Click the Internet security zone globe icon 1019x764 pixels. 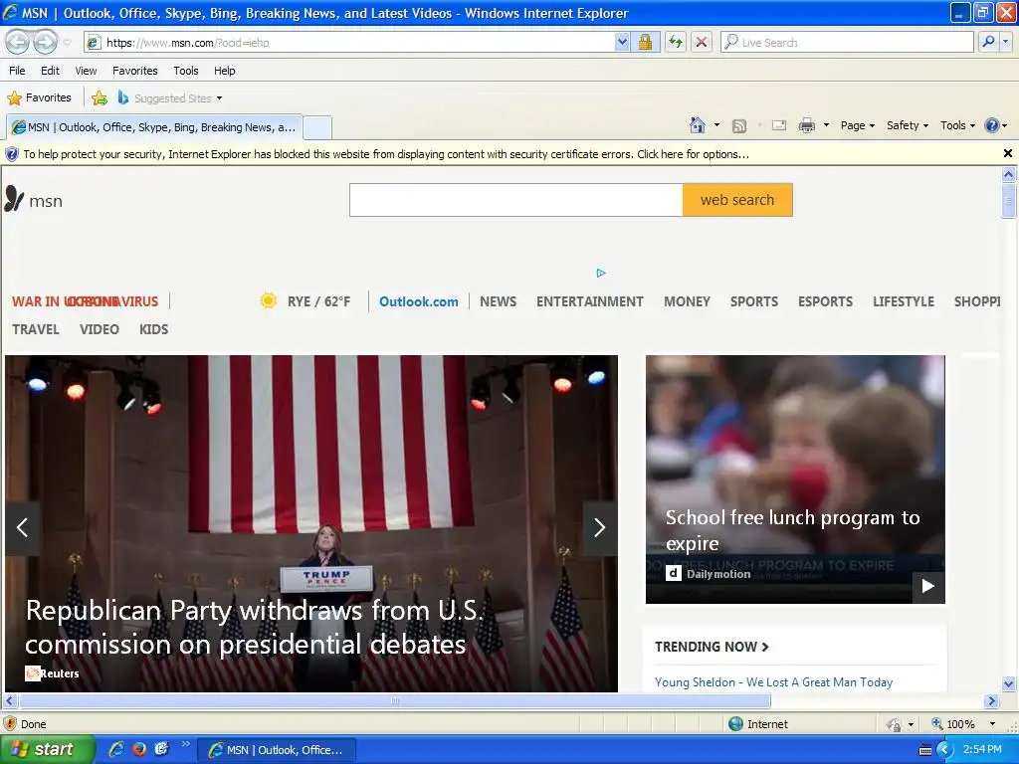click(x=735, y=724)
